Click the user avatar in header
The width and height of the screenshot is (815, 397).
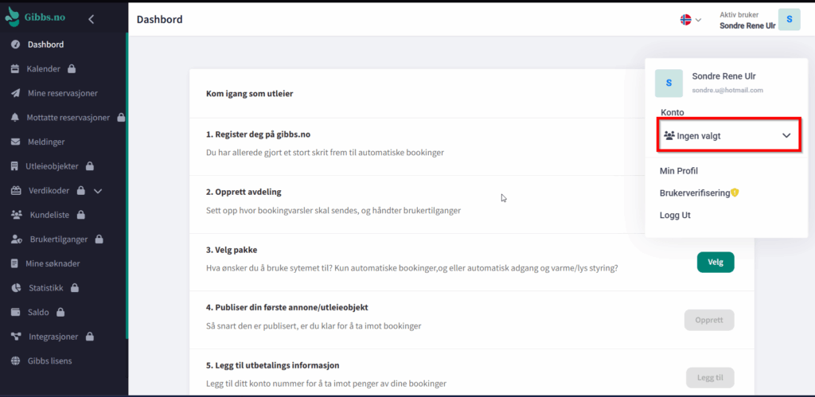click(789, 20)
